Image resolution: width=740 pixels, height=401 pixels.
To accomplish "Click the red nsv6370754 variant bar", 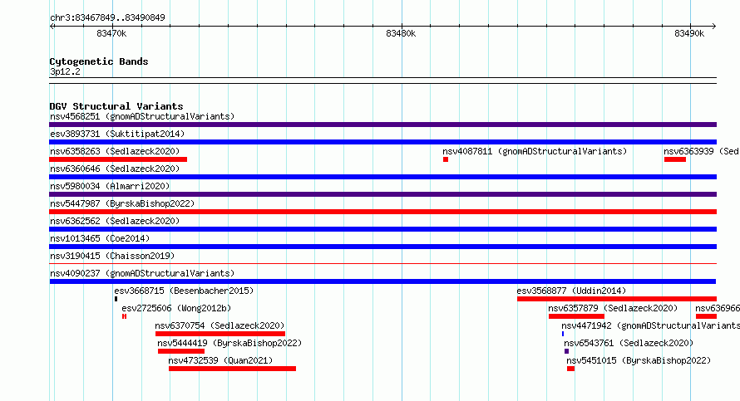I will (220, 334).
